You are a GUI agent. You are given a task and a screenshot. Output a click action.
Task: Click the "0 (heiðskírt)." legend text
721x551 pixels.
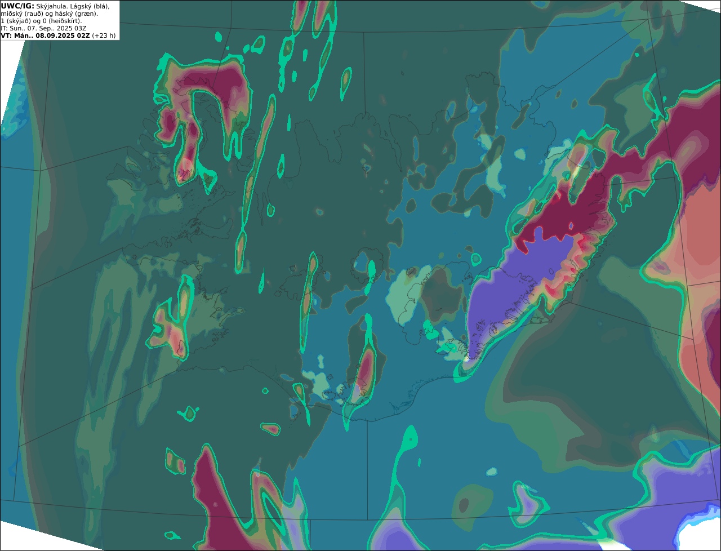(x=62, y=21)
